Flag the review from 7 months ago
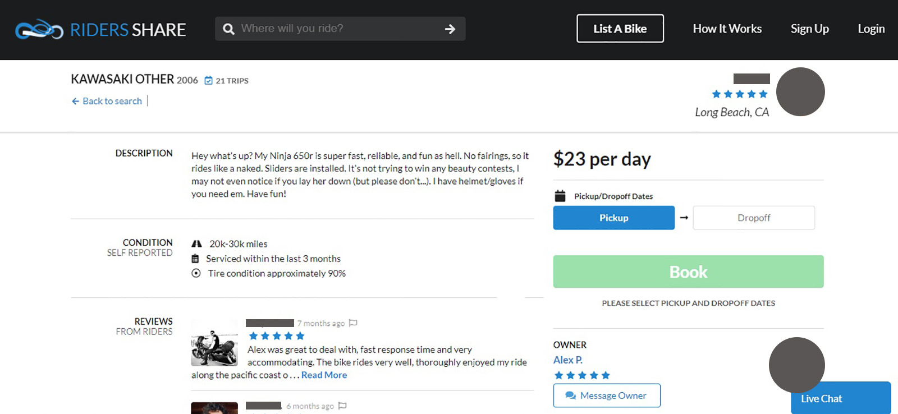Screen dimensions: 898x414 coord(353,323)
